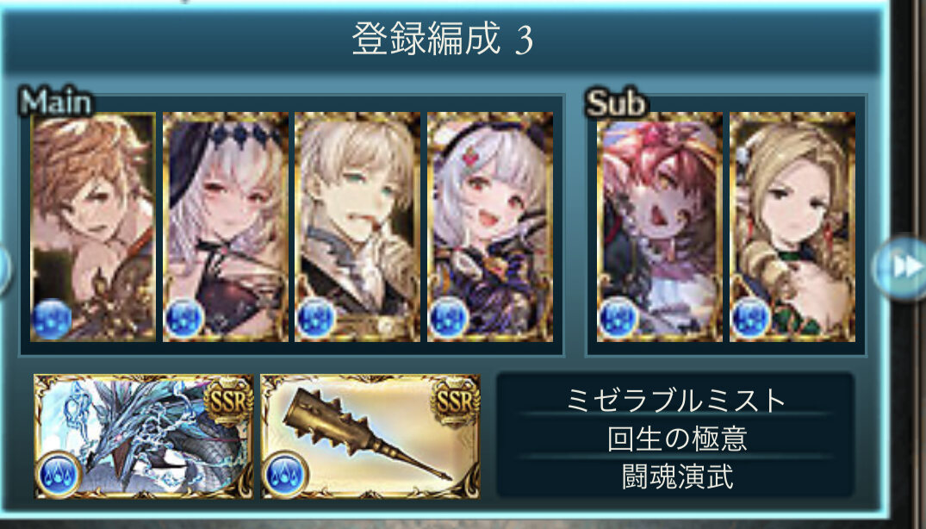Open the blue dragon SSR summon

click(x=144, y=436)
